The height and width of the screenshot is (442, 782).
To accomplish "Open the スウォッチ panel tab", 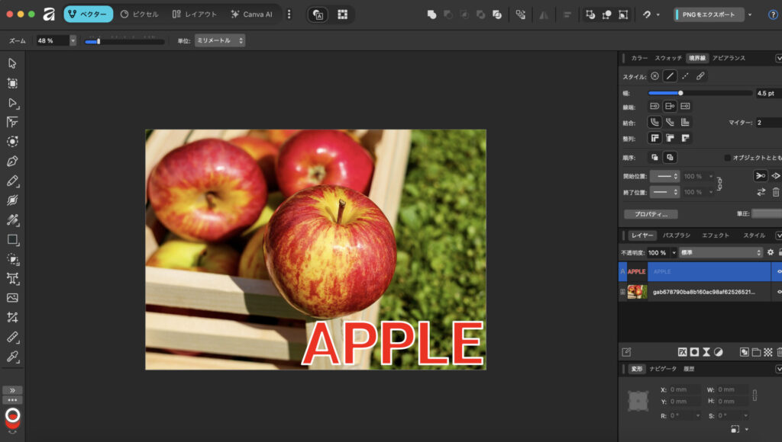I will click(x=667, y=58).
